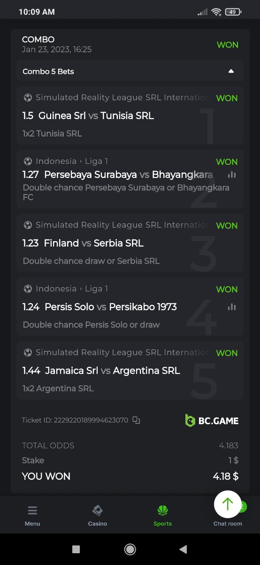The width and height of the screenshot is (260, 565).
Task: Collapse the Combo 5 Bets header row
Action: (130, 71)
